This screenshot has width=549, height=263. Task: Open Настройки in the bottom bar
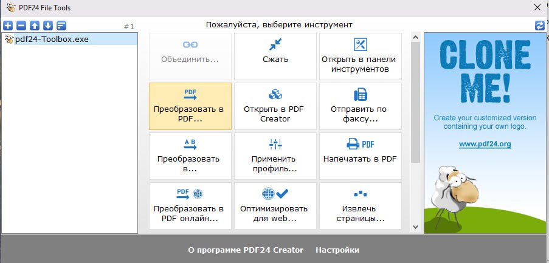(337, 250)
